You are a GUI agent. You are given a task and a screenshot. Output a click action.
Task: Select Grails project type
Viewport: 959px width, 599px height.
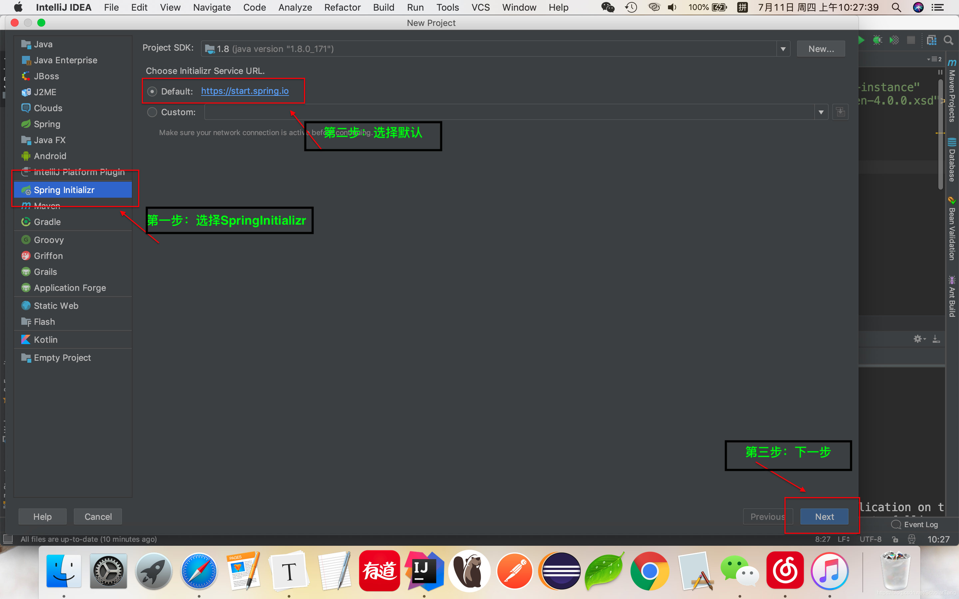pos(73,272)
